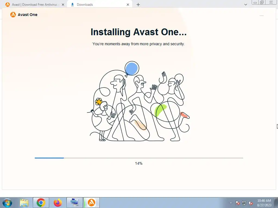Close the browser window

pos(271,2)
